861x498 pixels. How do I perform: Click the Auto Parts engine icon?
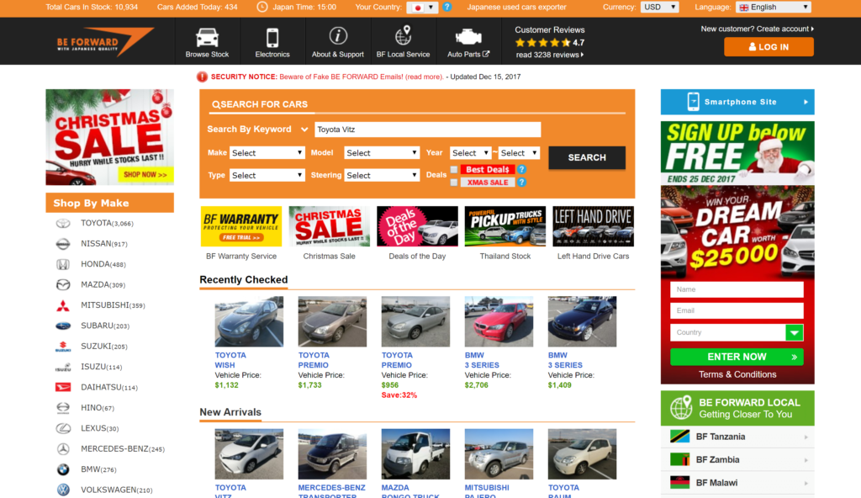tap(468, 37)
